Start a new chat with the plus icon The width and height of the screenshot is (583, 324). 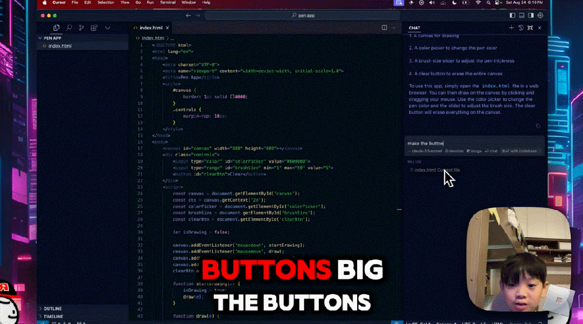coord(511,28)
